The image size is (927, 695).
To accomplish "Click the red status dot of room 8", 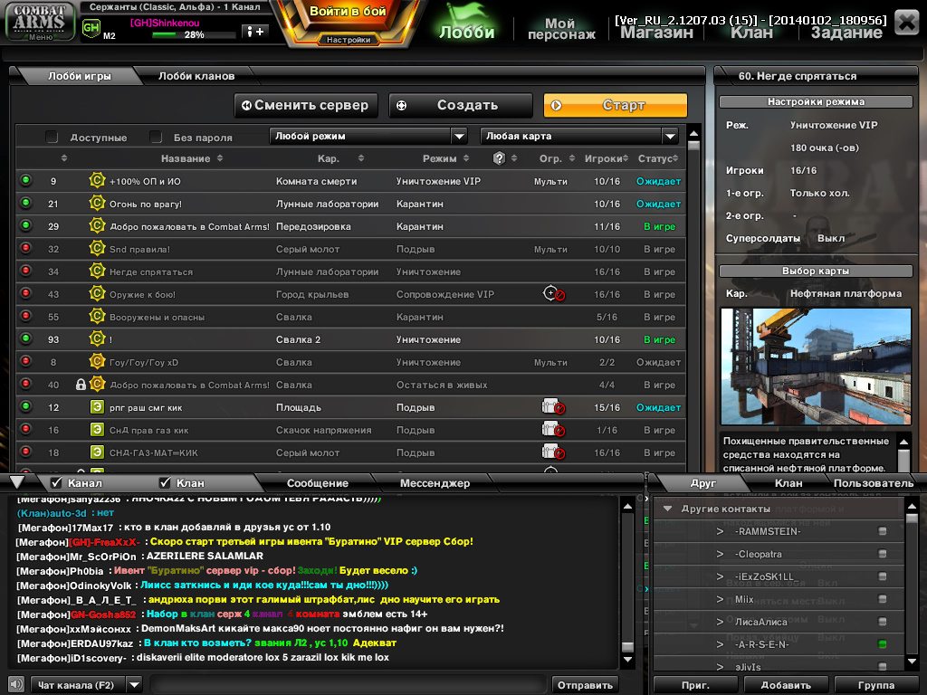I will point(25,360).
